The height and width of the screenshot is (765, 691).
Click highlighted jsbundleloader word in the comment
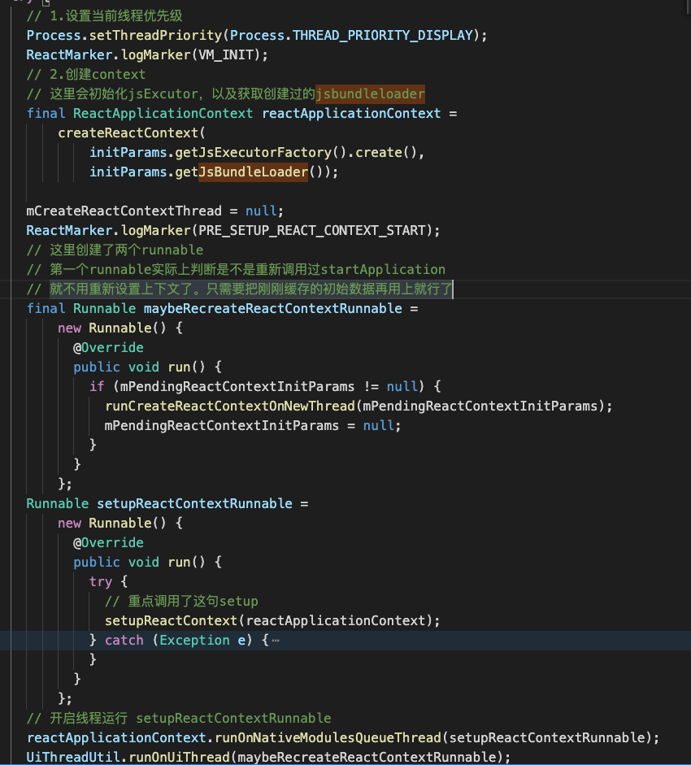coord(370,93)
